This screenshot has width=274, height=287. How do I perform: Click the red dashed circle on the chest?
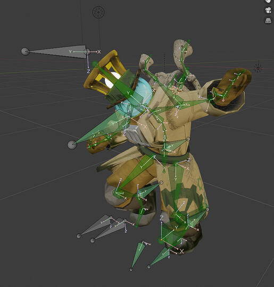tap(176, 91)
